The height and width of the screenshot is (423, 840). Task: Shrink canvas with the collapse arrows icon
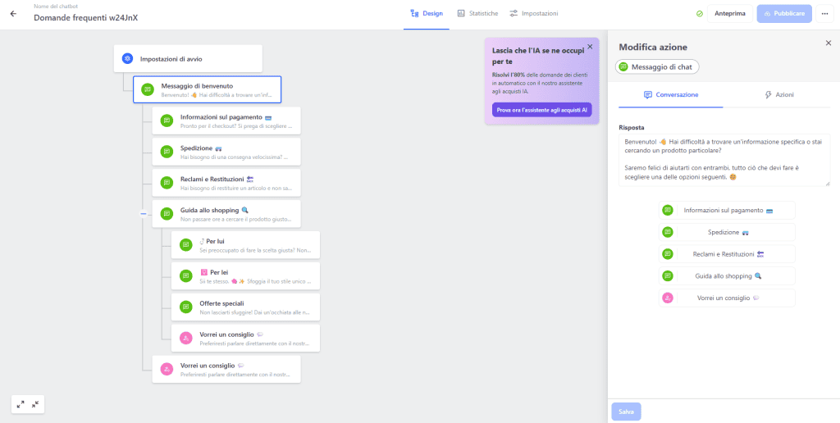coord(34,404)
